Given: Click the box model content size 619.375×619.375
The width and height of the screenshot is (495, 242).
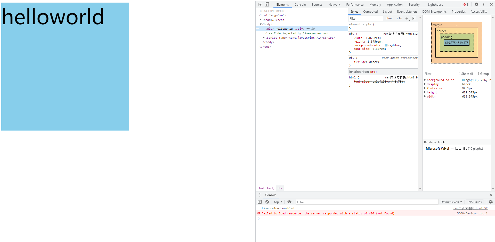Looking at the screenshot, I should tap(457, 43).
